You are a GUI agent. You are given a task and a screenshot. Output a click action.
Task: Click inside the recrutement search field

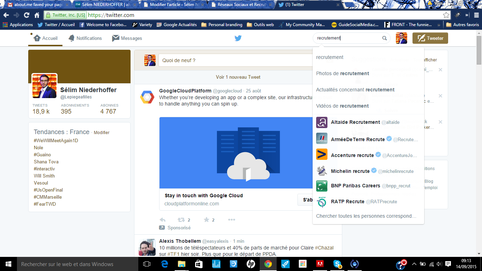pos(348,38)
